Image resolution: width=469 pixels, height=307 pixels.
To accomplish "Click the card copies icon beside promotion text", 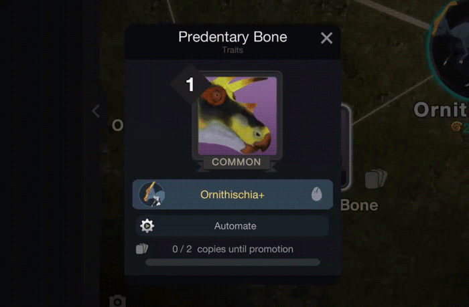I will (x=142, y=248).
